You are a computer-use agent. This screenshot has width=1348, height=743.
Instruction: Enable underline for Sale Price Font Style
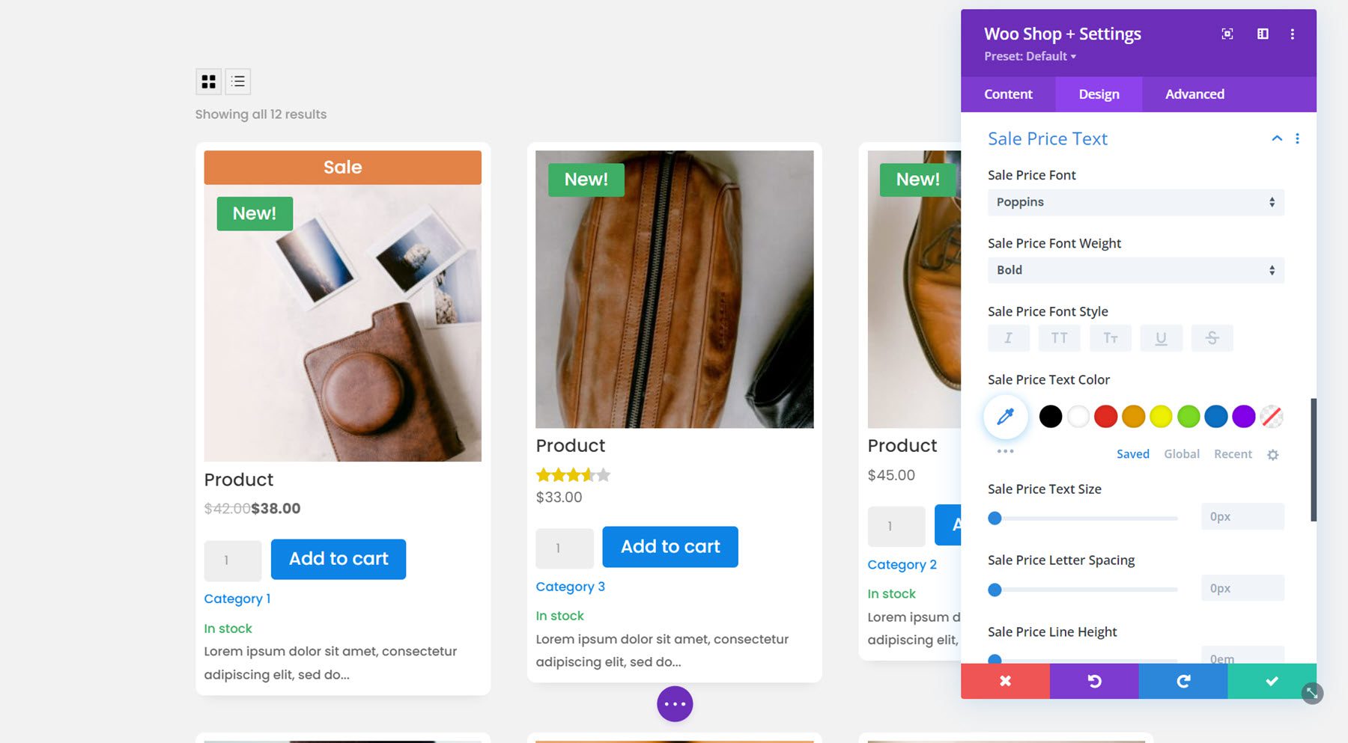point(1161,337)
